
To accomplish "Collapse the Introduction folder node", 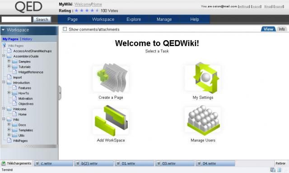I will (x=4, y=82).
